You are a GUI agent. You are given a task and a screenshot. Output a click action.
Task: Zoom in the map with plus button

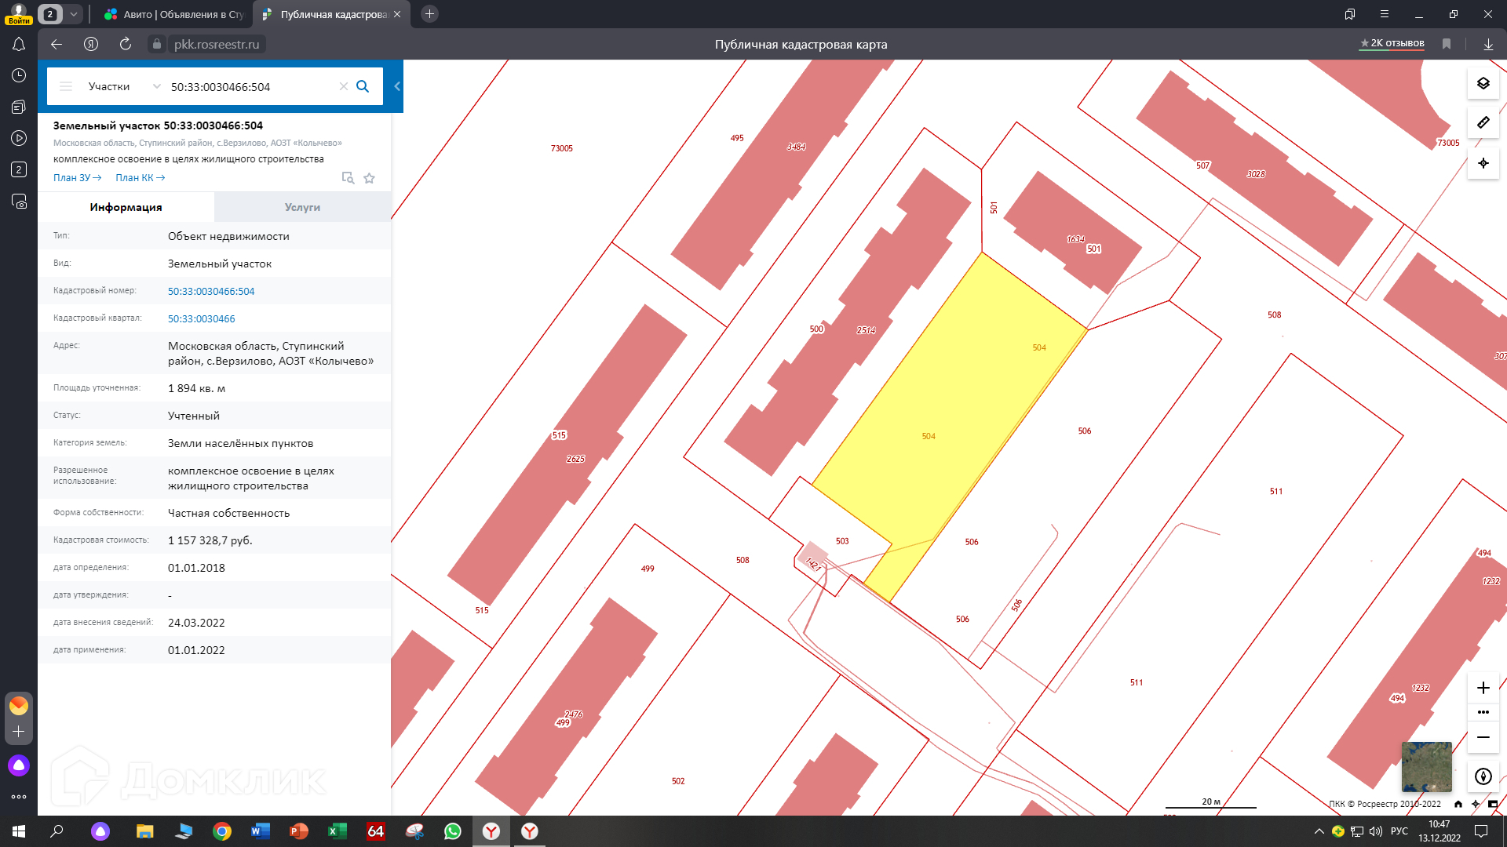1483,688
